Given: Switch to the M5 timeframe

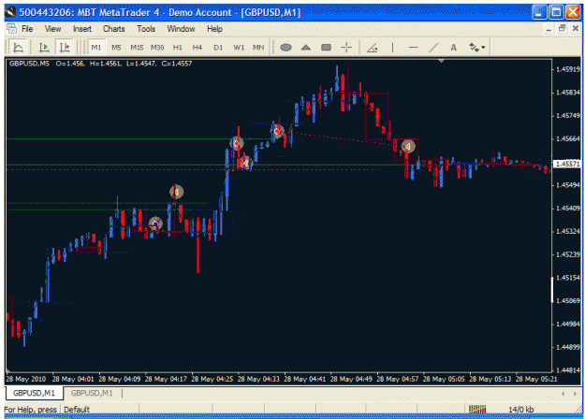Looking at the screenshot, I should pos(116,48).
